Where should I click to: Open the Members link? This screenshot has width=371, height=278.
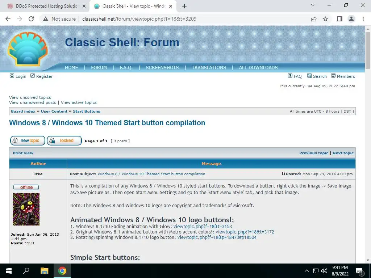point(346,76)
